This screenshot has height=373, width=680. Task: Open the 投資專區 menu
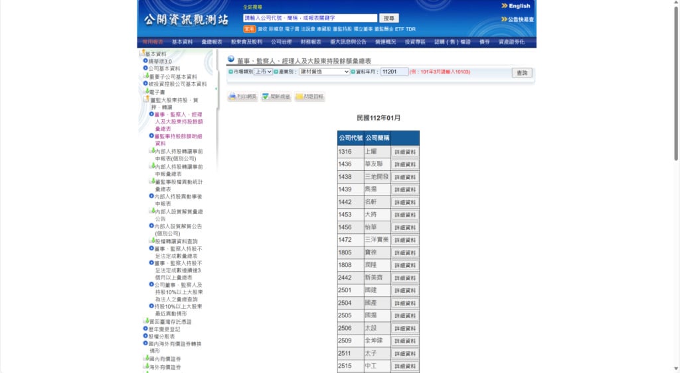point(415,42)
